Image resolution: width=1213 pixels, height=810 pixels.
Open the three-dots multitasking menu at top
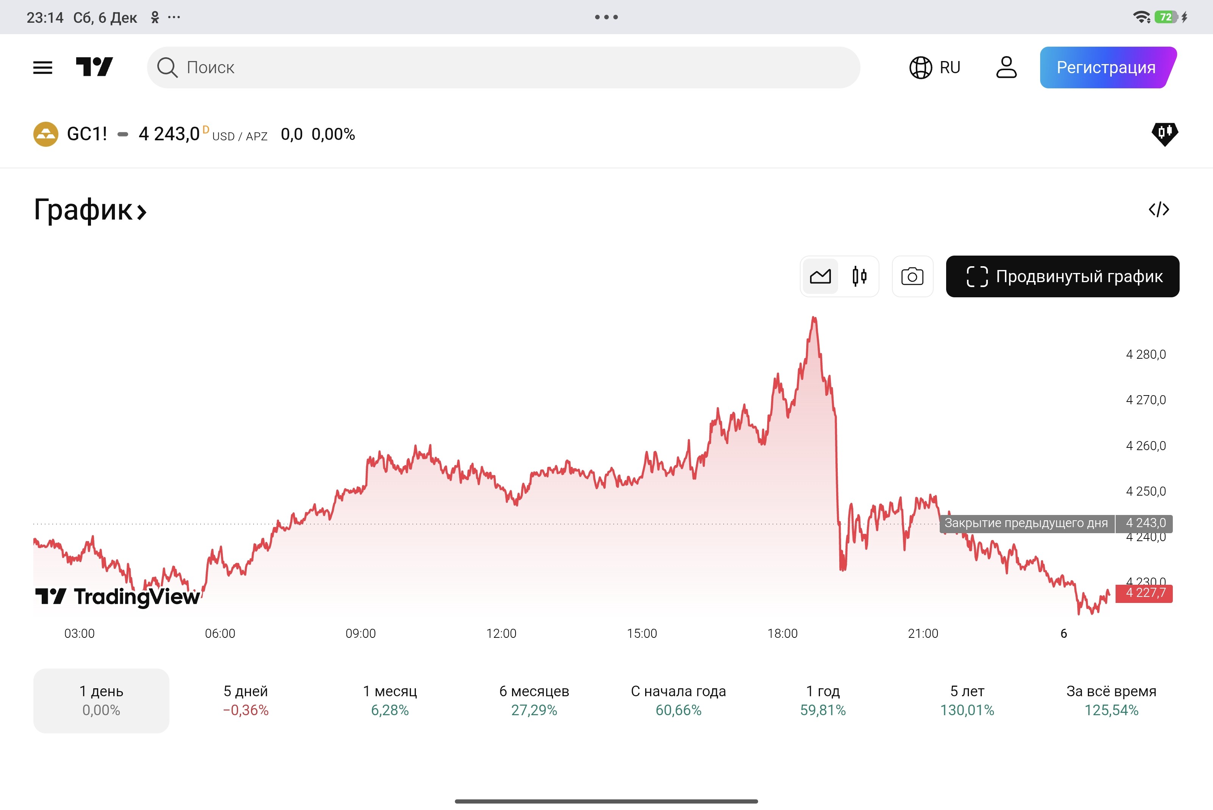click(606, 17)
